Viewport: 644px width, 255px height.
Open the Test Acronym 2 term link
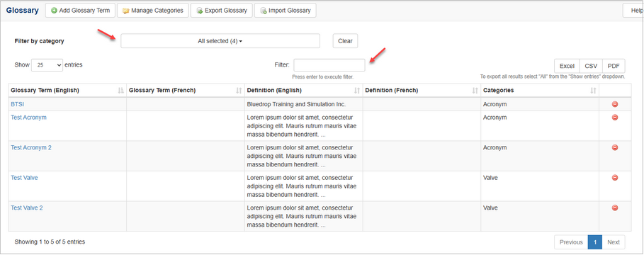pyautogui.click(x=30, y=147)
